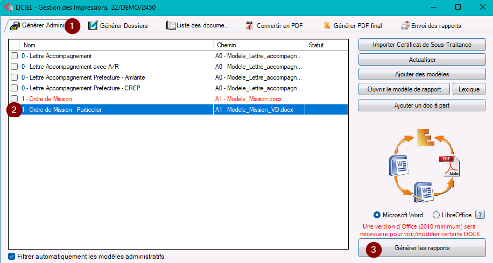The image size is (493, 263).
Task: Click the Adobe PDF icon in workflow diagram
Action: 449,166
